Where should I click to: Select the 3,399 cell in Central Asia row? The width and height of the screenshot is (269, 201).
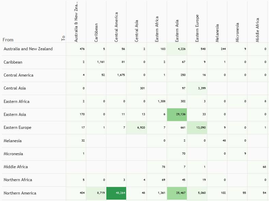(197, 88)
